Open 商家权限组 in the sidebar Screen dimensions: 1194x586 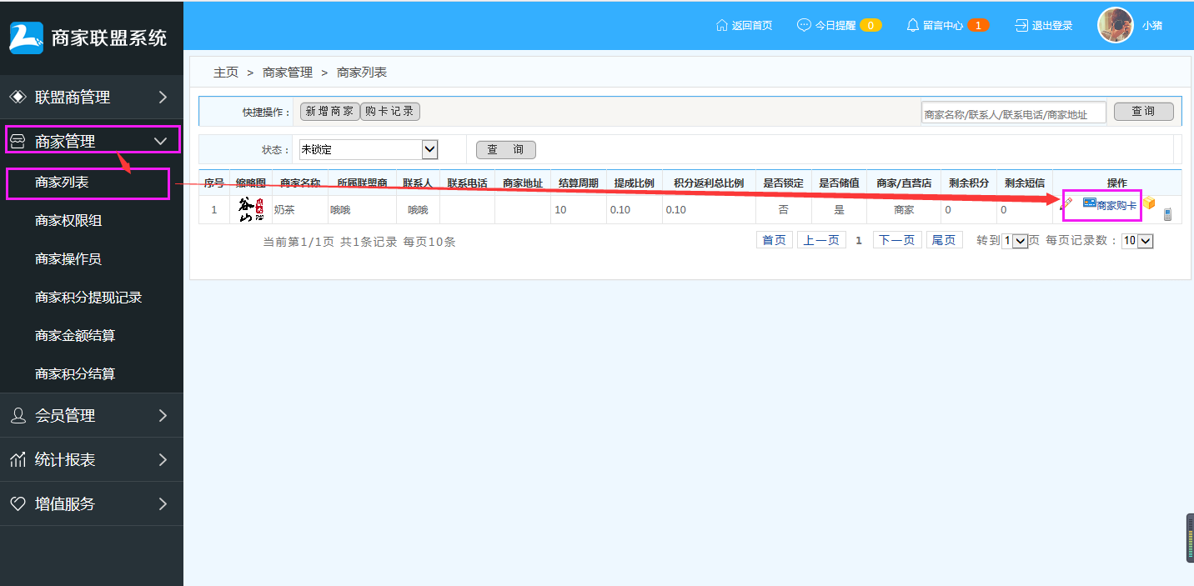[x=68, y=220]
